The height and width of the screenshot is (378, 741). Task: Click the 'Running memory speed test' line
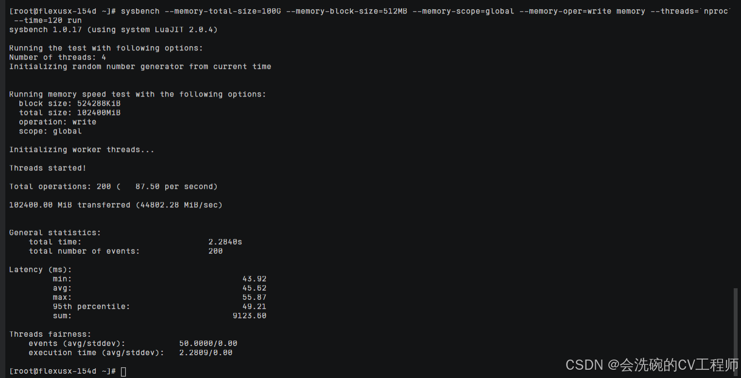click(138, 94)
